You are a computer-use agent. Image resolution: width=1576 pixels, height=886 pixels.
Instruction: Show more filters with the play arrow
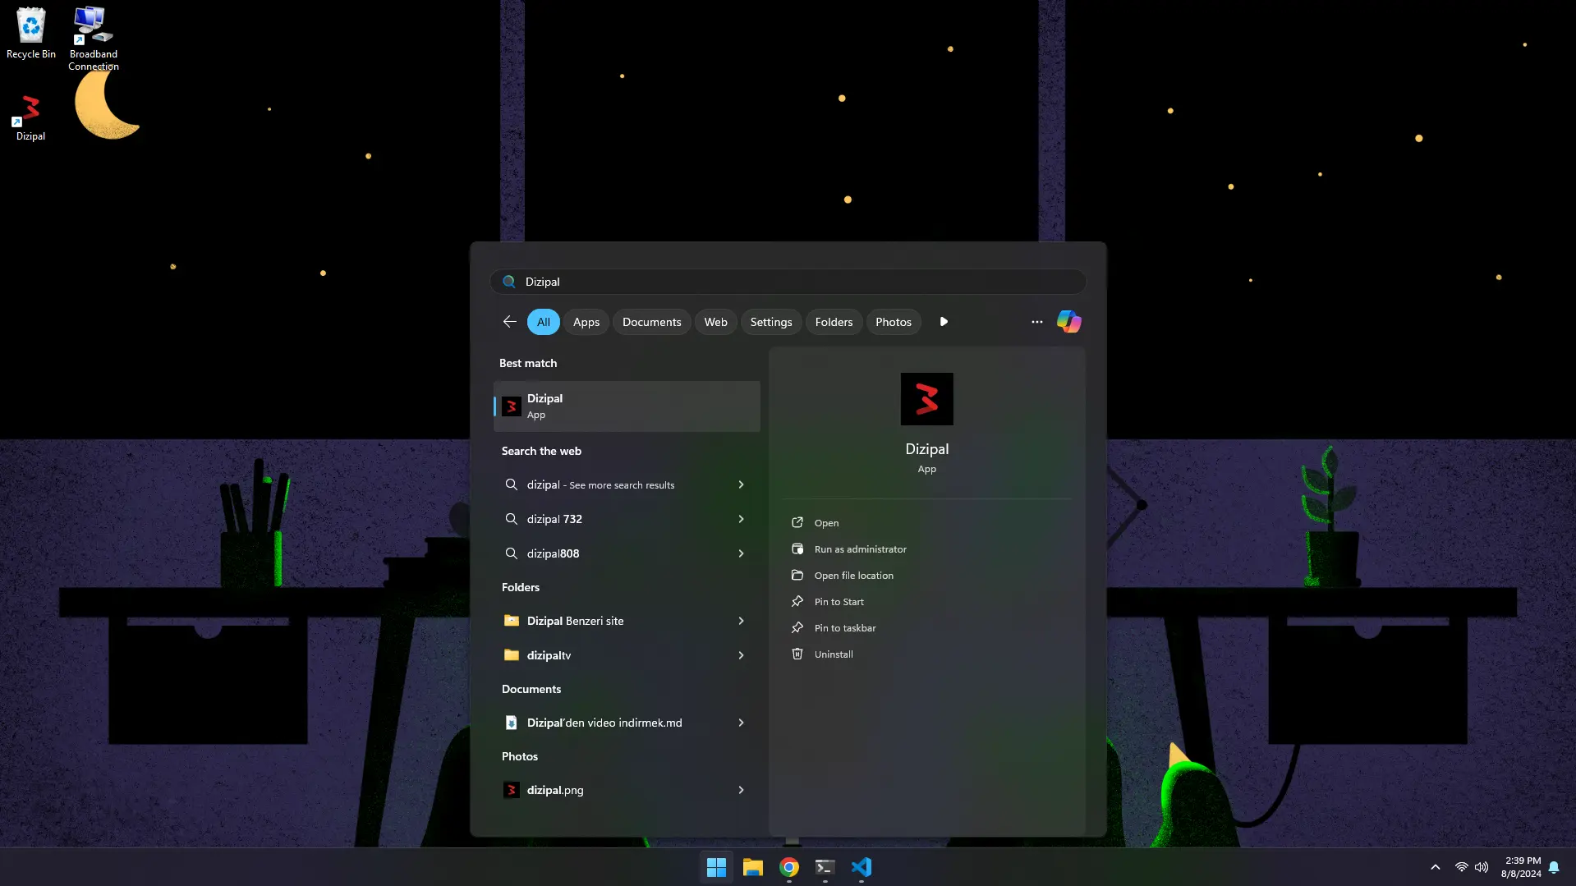click(944, 322)
